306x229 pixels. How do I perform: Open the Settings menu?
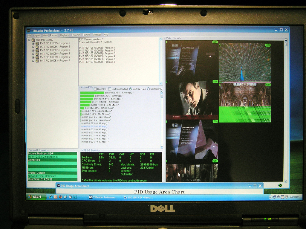97,35
